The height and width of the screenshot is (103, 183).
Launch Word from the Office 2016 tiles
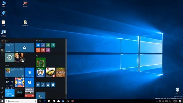coord(43,45)
